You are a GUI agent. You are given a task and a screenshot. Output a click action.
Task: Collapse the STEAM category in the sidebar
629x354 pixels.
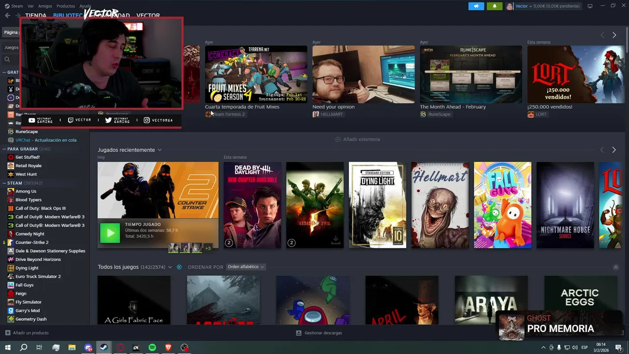pyautogui.click(x=4, y=183)
